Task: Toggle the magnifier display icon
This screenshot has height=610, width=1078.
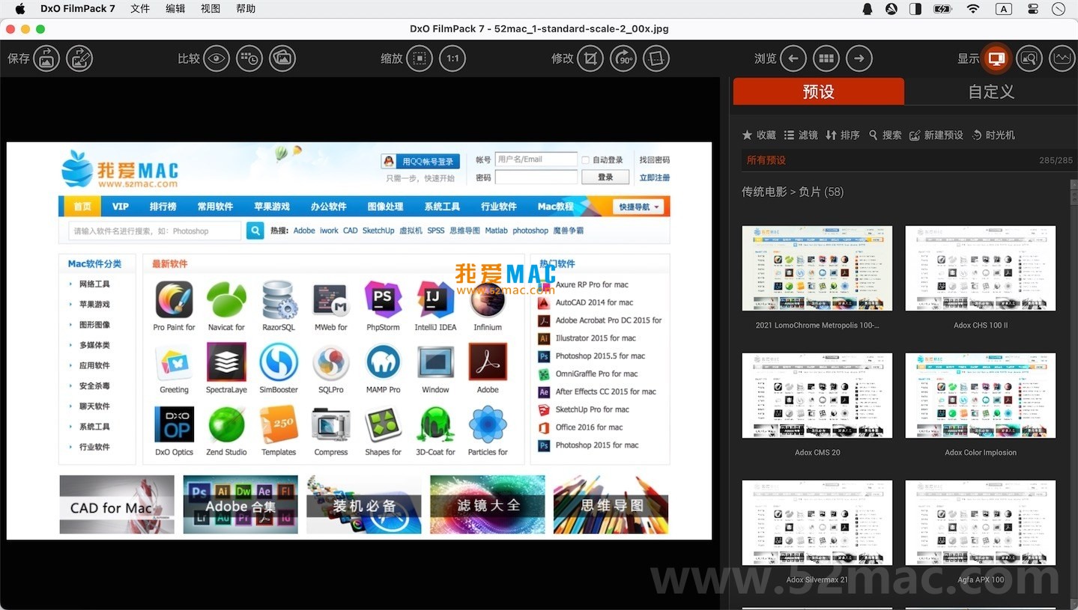Action: 1029,58
